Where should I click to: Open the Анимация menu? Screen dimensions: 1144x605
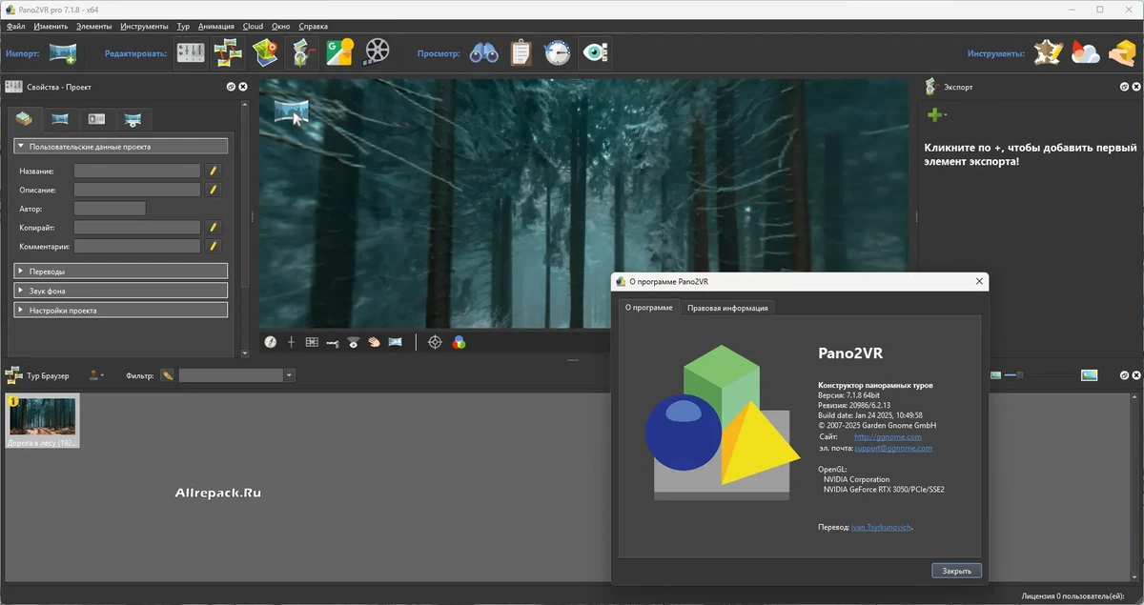[x=215, y=27]
